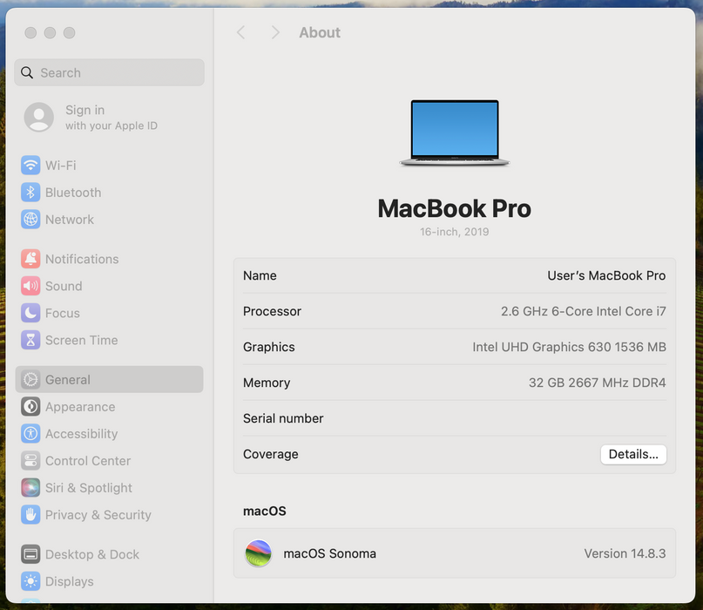The height and width of the screenshot is (610, 703).
Task: Click memory value 32 GB 2667 MHz
Action: pos(598,383)
